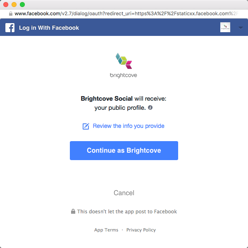
Task: Click the Log in With Facebook title
Action: 49,28
